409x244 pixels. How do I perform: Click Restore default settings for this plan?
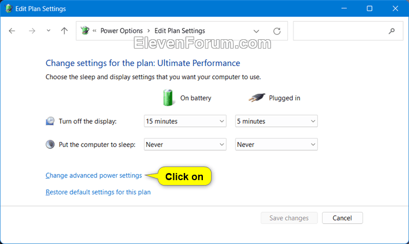point(98,192)
